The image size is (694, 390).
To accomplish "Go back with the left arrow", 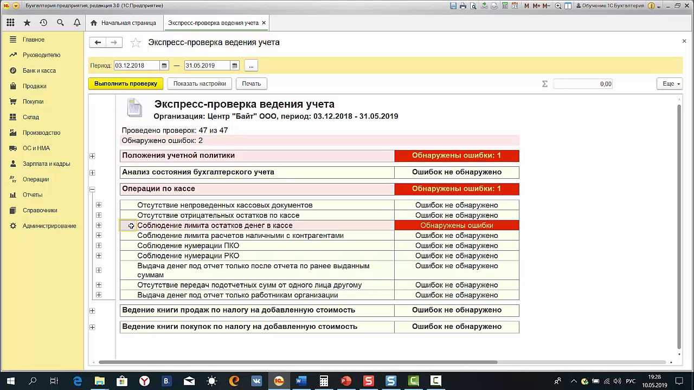I will pyautogui.click(x=98, y=42).
